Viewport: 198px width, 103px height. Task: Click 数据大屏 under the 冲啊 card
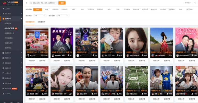32,61
